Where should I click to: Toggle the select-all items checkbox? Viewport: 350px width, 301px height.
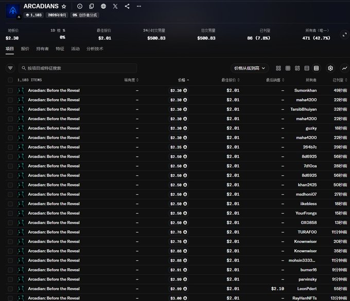[x=10, y=80]
